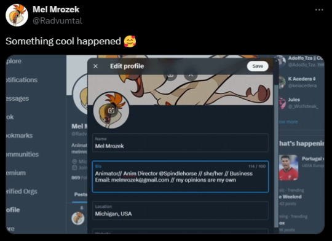332x241 pixels.
Task: Open the tweet's three-dot more menu
Action: (x=319, y=10)
